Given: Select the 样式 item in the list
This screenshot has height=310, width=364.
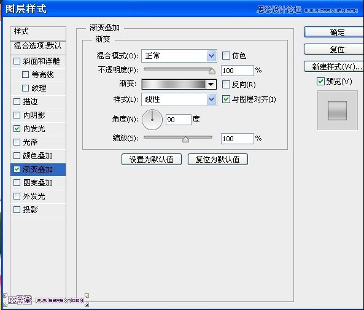Looking at the screenshot, I should click(38, 33).
